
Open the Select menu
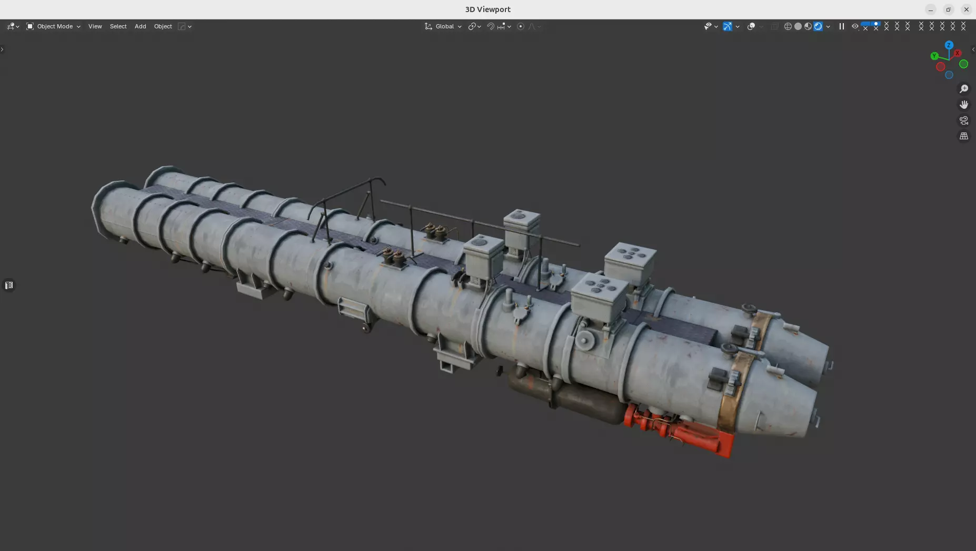click(118, 26)
